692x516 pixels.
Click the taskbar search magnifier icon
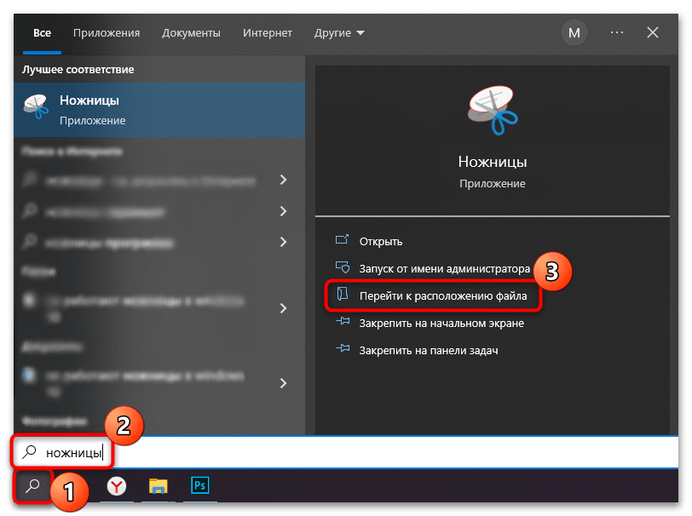pos(33,486)
